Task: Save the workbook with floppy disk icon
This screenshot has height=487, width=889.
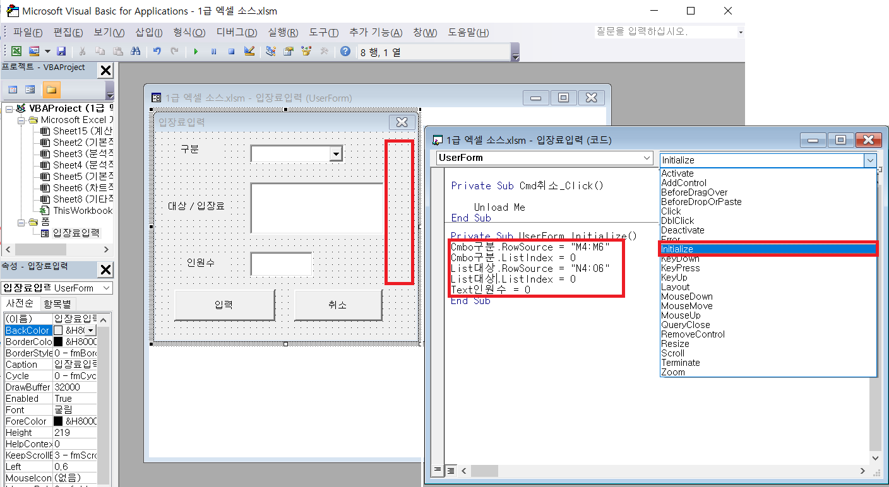Action: point(61,52)
